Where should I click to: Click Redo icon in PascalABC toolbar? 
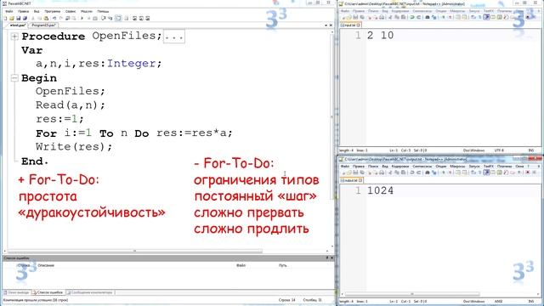point(61,18)
